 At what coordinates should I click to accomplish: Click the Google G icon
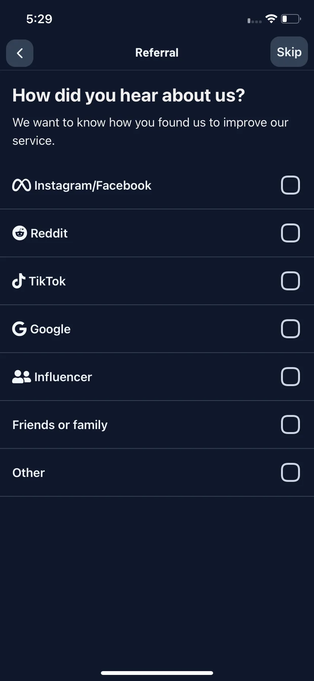coord(19,329)
